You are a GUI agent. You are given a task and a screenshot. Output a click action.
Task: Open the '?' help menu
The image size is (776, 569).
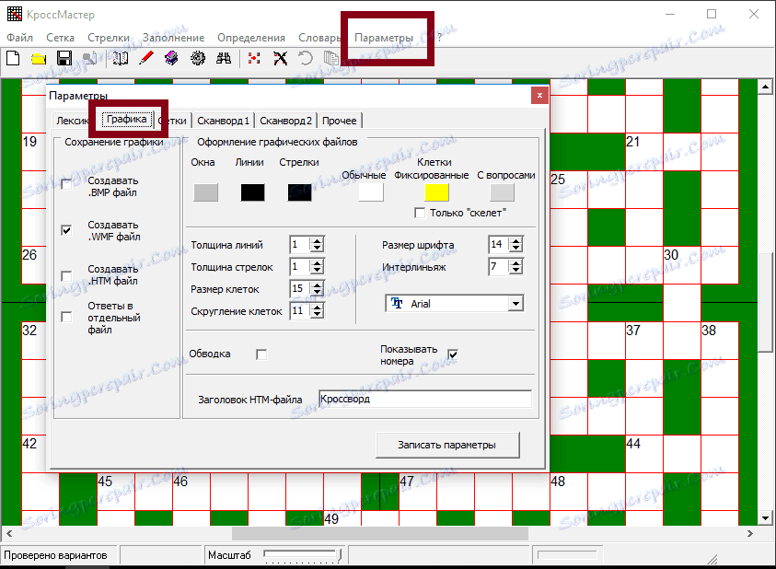point(439,38)
